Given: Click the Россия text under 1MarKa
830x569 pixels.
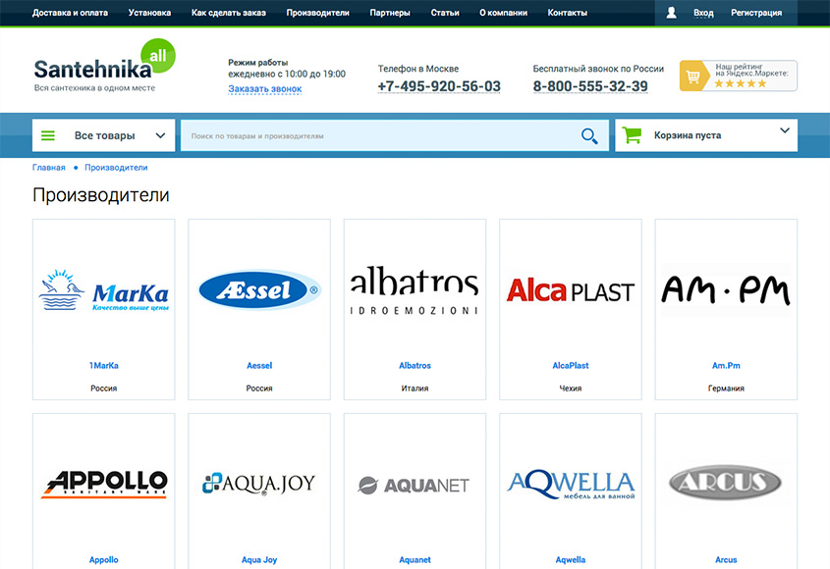Looking at the screenshot, I should pos(104,388).
